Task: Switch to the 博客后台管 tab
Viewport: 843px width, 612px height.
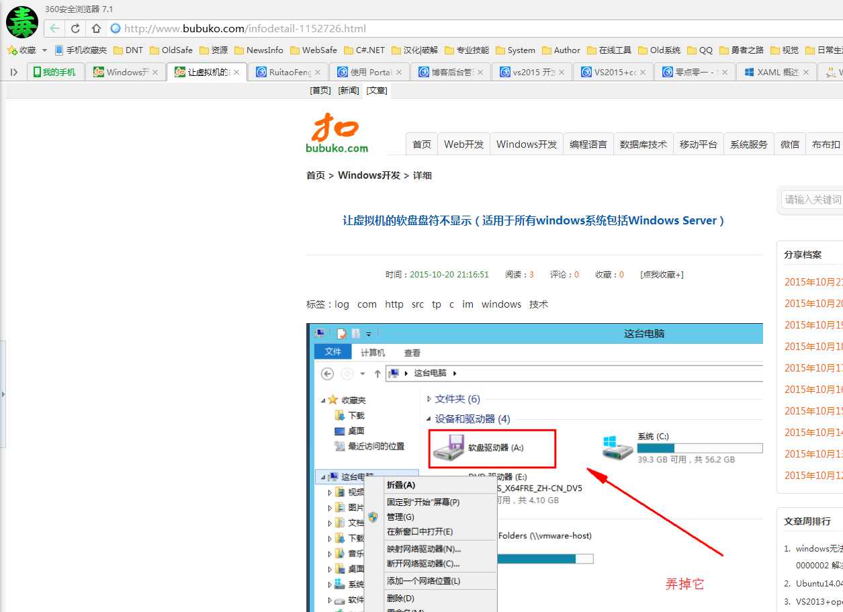Action: point(451,72)
